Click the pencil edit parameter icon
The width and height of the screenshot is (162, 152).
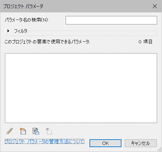coord(10,131)
